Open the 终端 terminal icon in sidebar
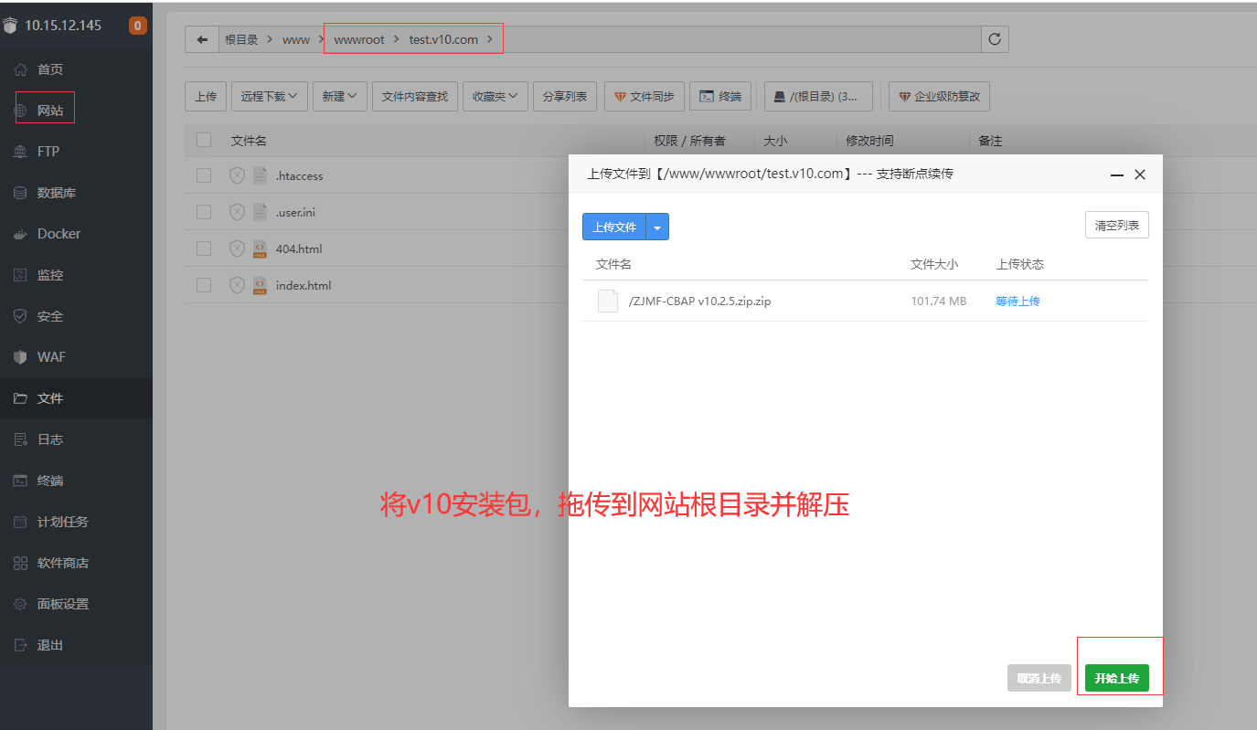 [x=21, y=481]
